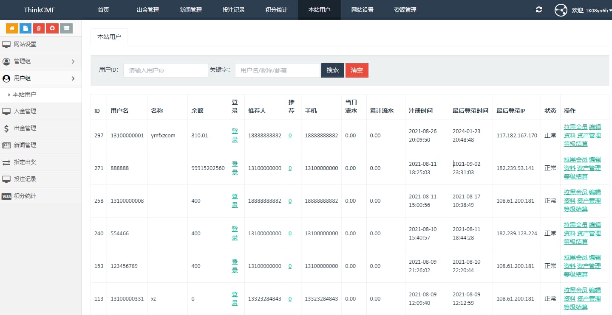
Task: Go to 投注记录 in top navigation
Action: (x=234, y=10)
